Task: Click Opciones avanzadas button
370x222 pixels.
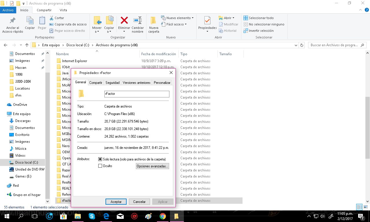Action: point(152,166)
